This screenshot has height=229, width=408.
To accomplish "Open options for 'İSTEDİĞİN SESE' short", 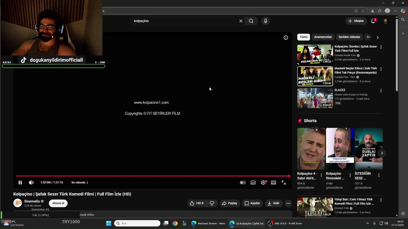I will pyautogui.click(x=379, y=175).
